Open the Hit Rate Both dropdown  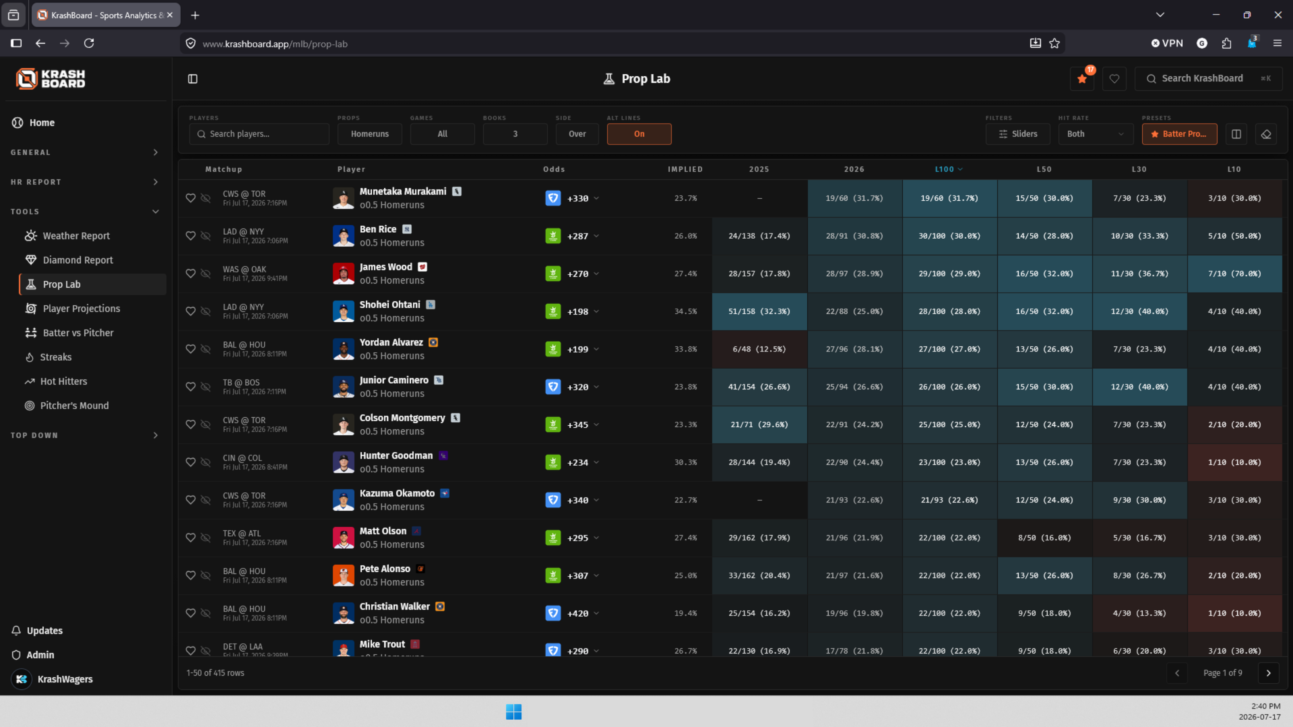tap(1095, 134)
